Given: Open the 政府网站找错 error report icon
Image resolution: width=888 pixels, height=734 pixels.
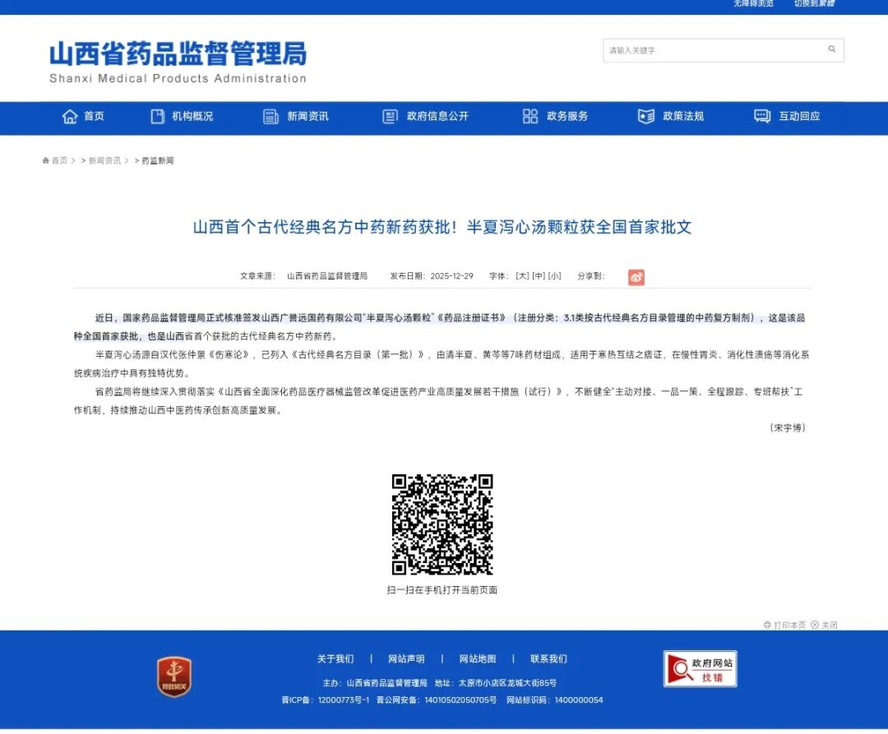Looking at the screenshot, I should tap(700, 669).
